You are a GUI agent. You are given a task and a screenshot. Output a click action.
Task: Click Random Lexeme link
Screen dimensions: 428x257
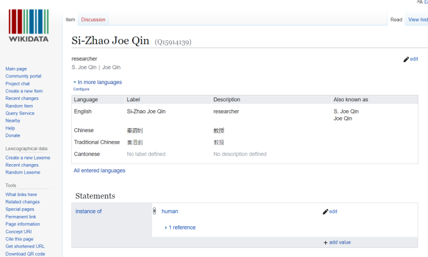(22, 172)
